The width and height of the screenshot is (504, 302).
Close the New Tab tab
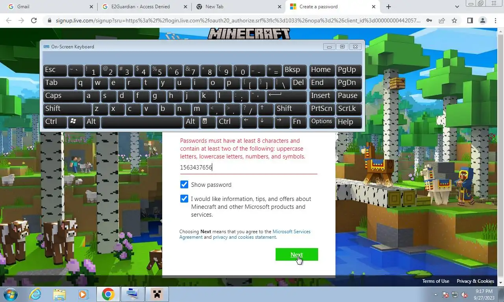tap(279, 7)
